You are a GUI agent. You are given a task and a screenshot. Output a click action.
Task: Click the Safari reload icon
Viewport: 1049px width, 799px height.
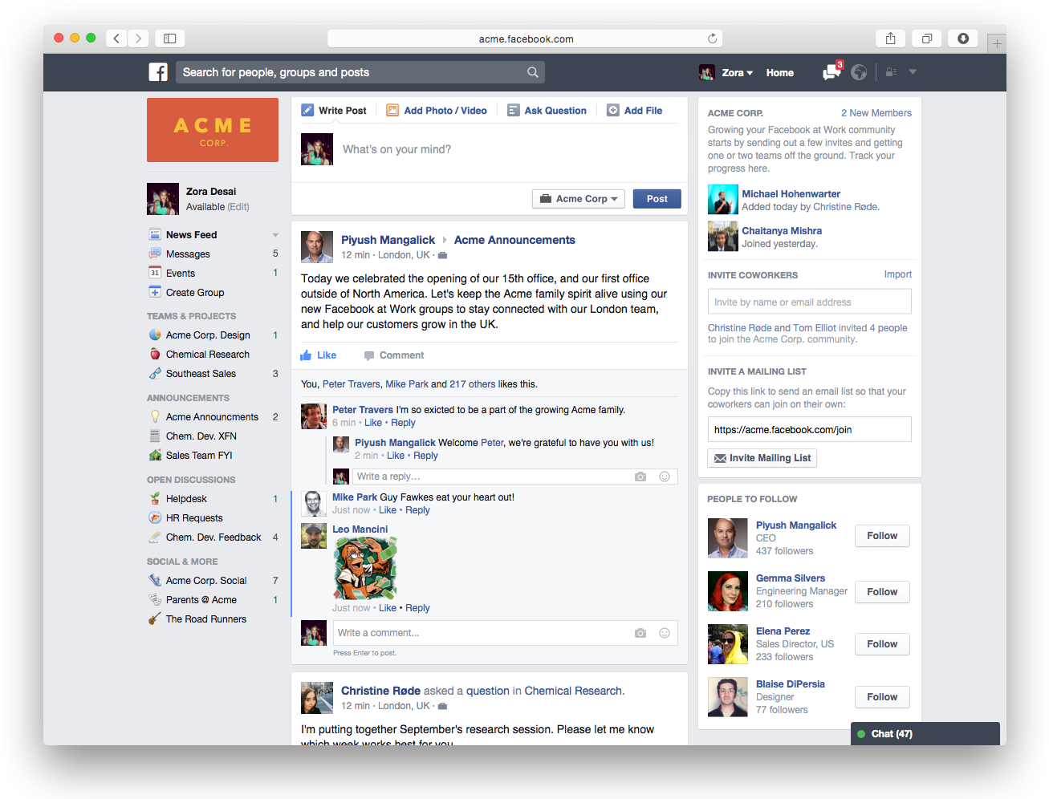coord(712,39)
